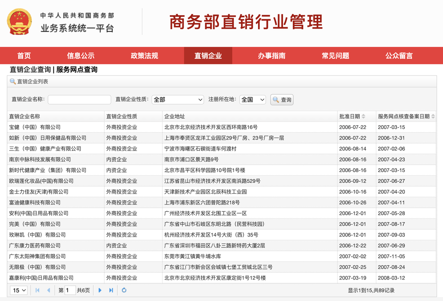Select the 金士力佳友(天津)有限公司 row

(221, 192)
